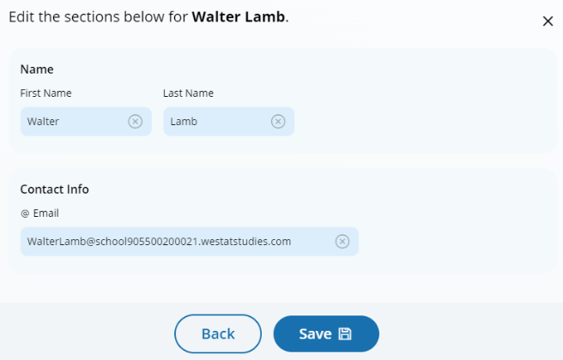Click the @ symbol beside Email

click(x=25, y=213)
